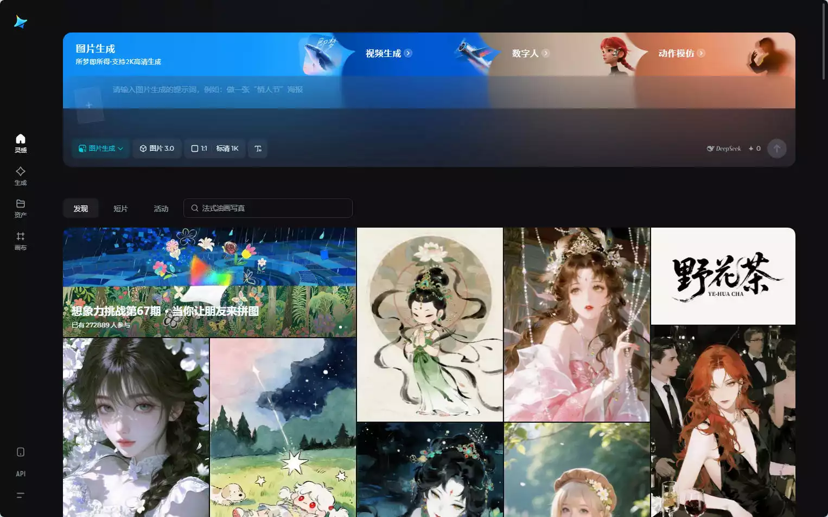Image resolution: width=828 pixels, height=517 pixels.
Task: Open the 图片生成 mode dropdown
Action: [100, 148]
